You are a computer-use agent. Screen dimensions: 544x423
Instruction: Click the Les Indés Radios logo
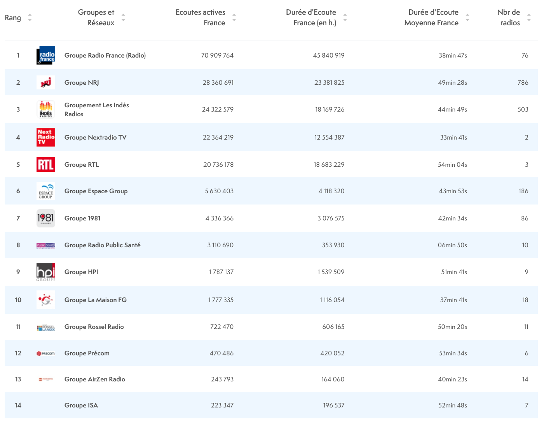pos(46,109)
